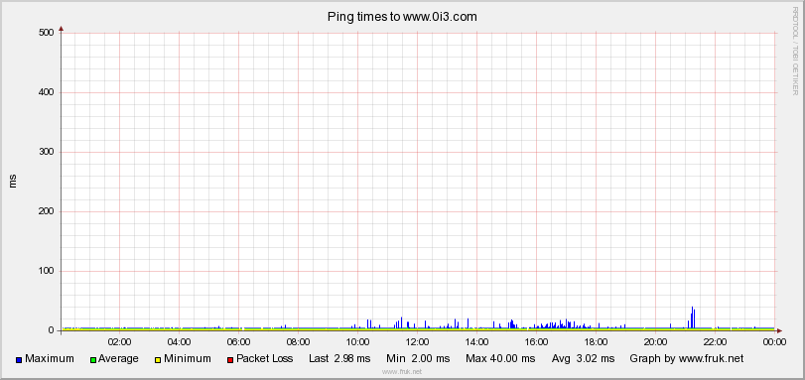Click the Last 2.98 ms statistic
The width and height of the screenshot is (805, 380).
[339, 358]
